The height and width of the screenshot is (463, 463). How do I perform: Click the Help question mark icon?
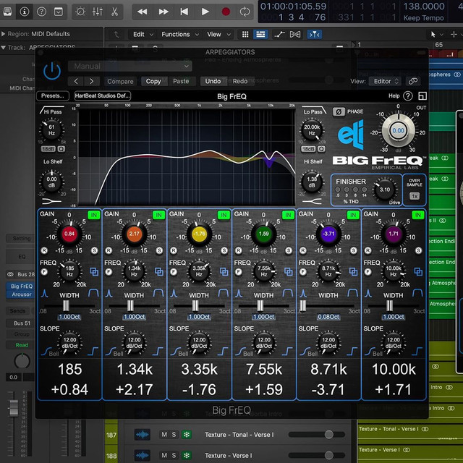click(x=408, y=96)
